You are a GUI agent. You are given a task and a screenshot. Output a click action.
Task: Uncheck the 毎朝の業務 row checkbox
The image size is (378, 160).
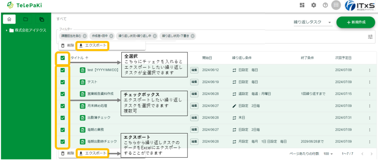tap(63, 129)
